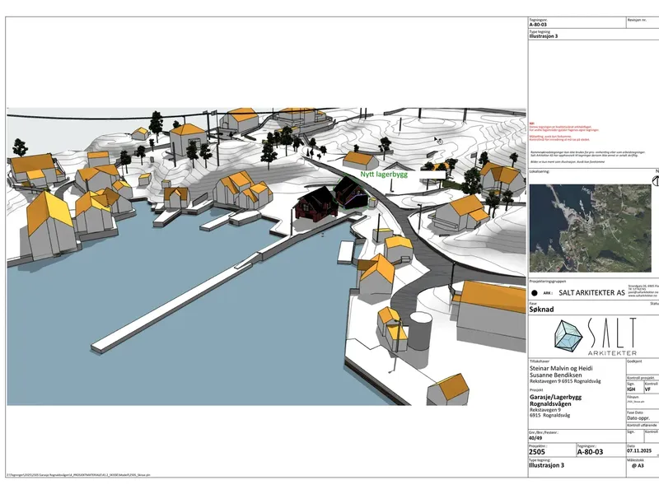Select the 'Dato oppr.' field text

638,418
